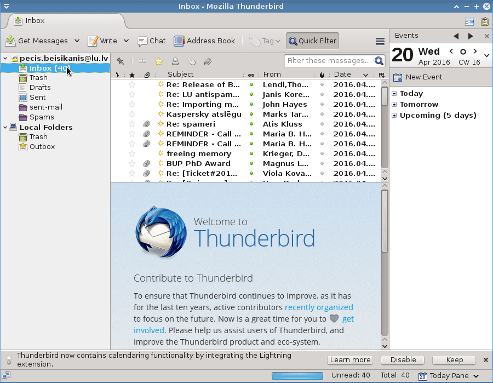The width and height of the screenshot is (493, 383).
Task: Open the Write dropdown arrow
Action: click(126, 41)
